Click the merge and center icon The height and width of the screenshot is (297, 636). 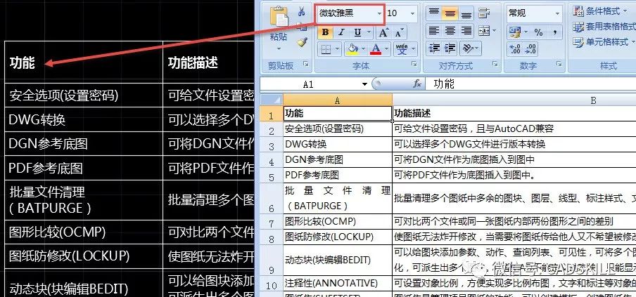coord(484,31)
